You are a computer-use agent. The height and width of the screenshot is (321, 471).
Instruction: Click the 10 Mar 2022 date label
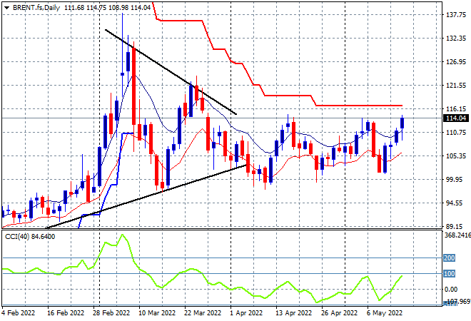(157, 313)
